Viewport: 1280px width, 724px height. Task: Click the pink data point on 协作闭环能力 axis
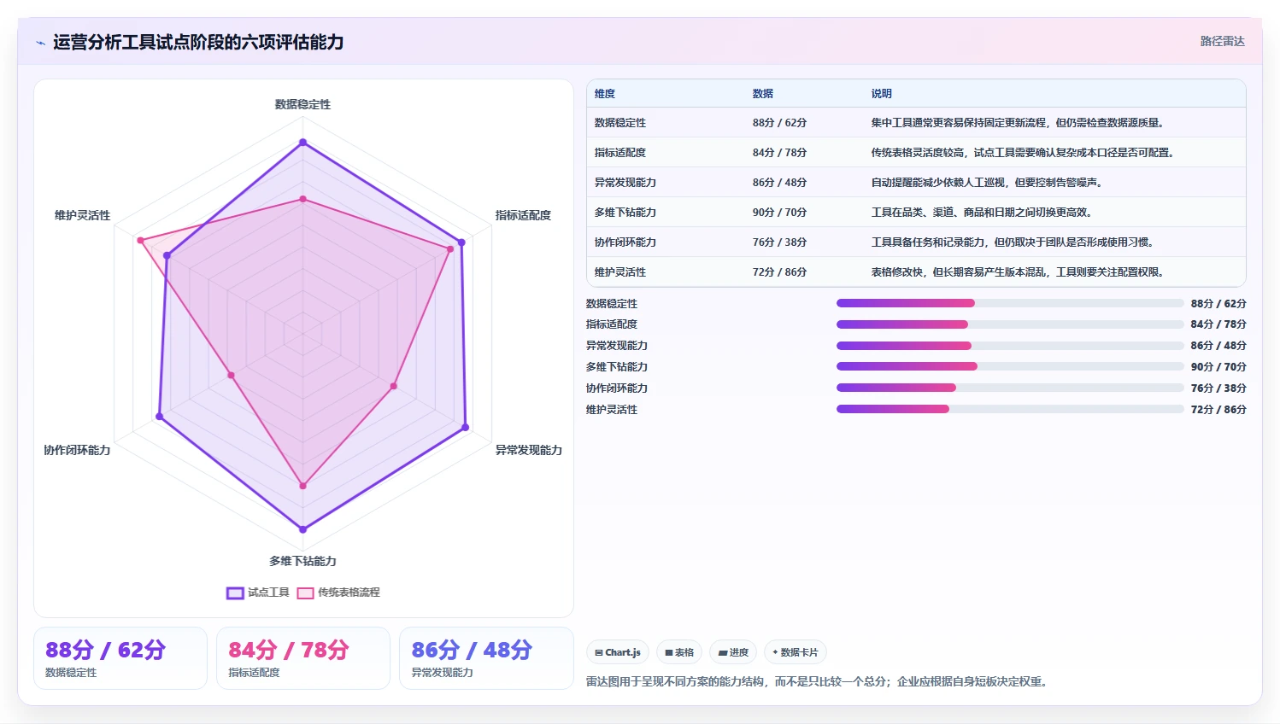[231, 375]
